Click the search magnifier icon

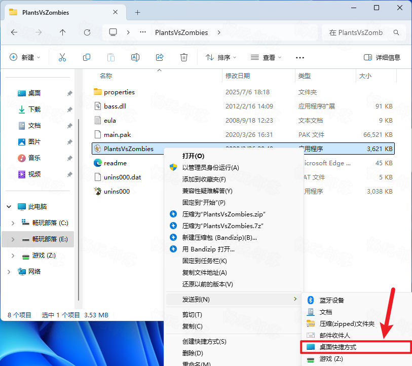pyautogui.click(x=396, y=32)
